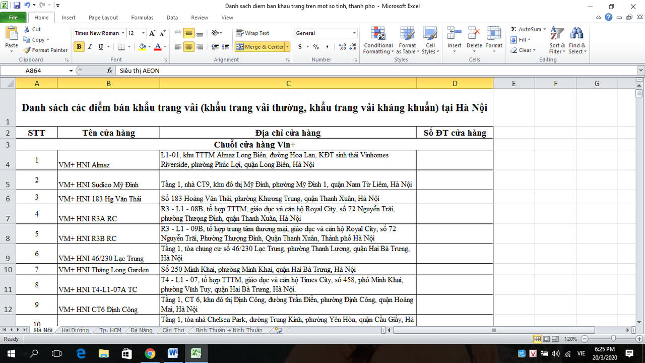Toggle Underline formatting
This screenshot has height=363, width=645.
pos(100,47)
